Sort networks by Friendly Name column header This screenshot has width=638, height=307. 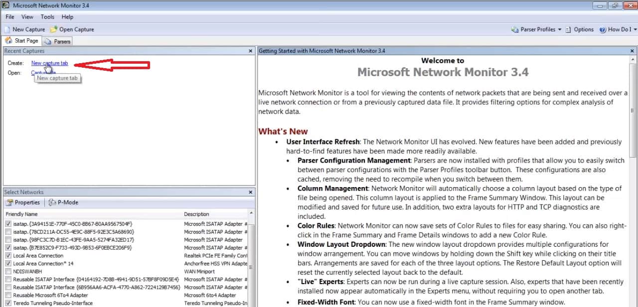[93, 214]
